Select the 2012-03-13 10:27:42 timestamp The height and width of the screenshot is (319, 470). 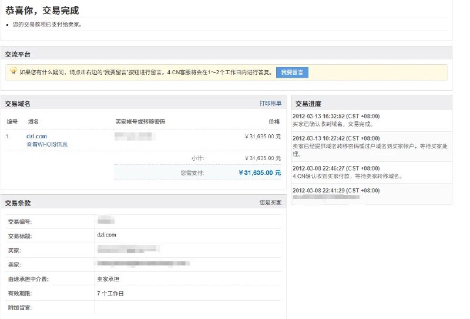(336, 138)
